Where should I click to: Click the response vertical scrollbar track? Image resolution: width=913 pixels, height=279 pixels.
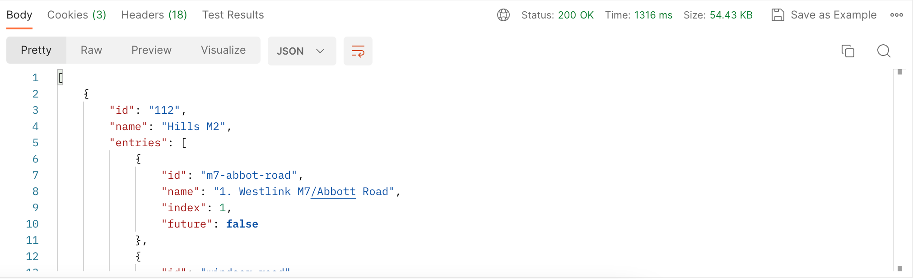899,170
